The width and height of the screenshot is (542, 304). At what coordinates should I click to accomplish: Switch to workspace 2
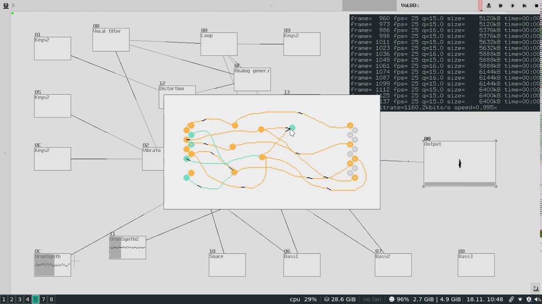coord(12,299)
